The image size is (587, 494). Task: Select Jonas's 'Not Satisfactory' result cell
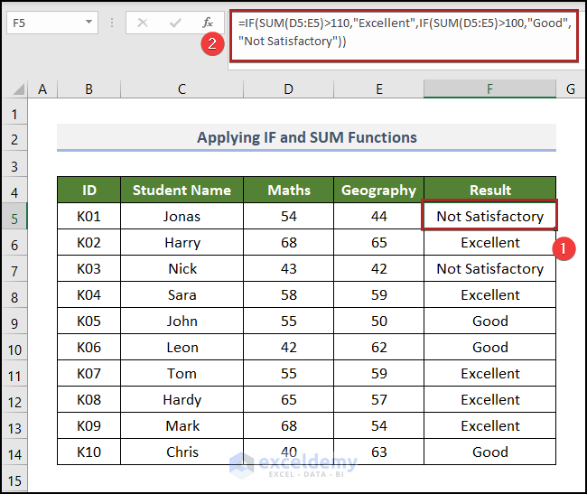pyautogui.click(x=489, y=216)
